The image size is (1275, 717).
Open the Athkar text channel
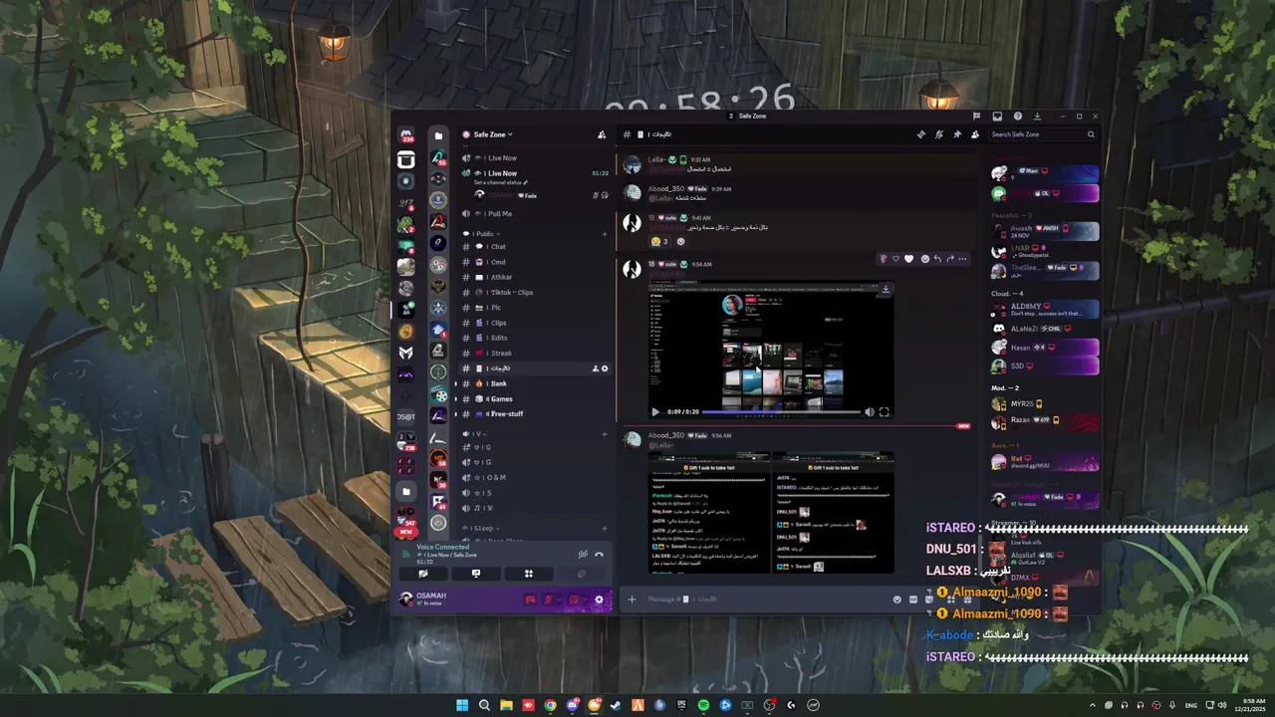coord(535,277)
